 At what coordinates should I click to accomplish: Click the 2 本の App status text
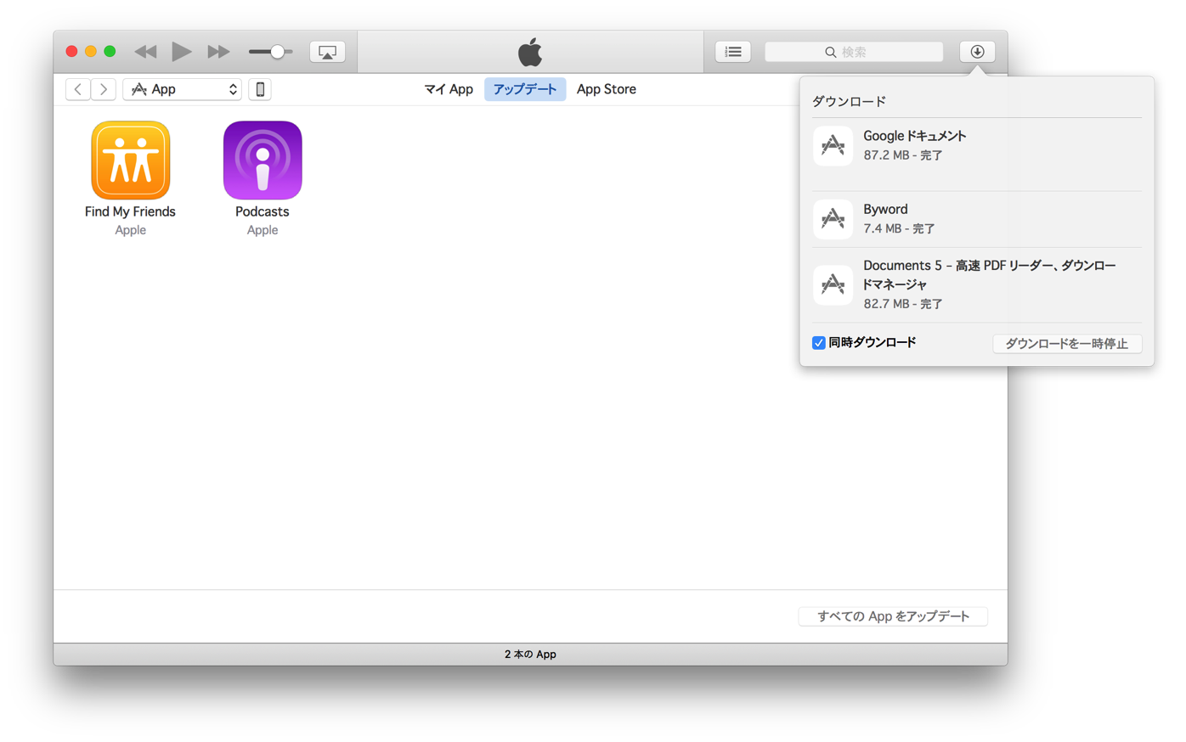[x=530, y=655]
